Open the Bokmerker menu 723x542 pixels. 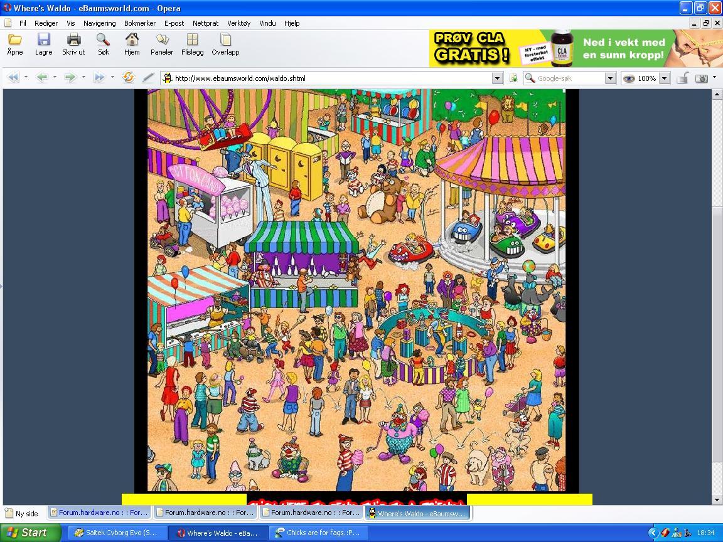pyautogui.click(x=140, y=23)
